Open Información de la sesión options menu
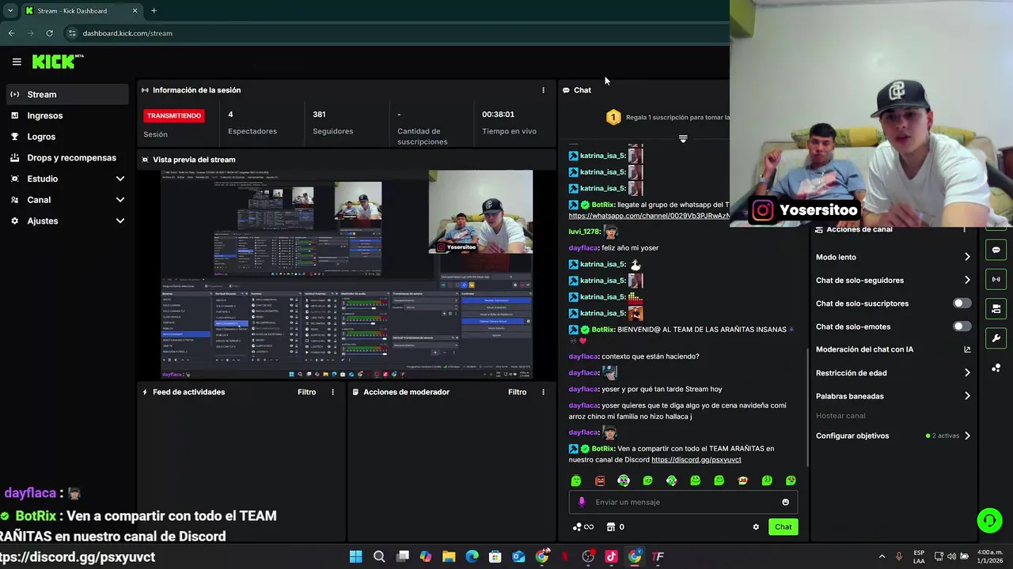Image resolution: width=1013 pixels, height=569 pixels. [x=543, y=90]
